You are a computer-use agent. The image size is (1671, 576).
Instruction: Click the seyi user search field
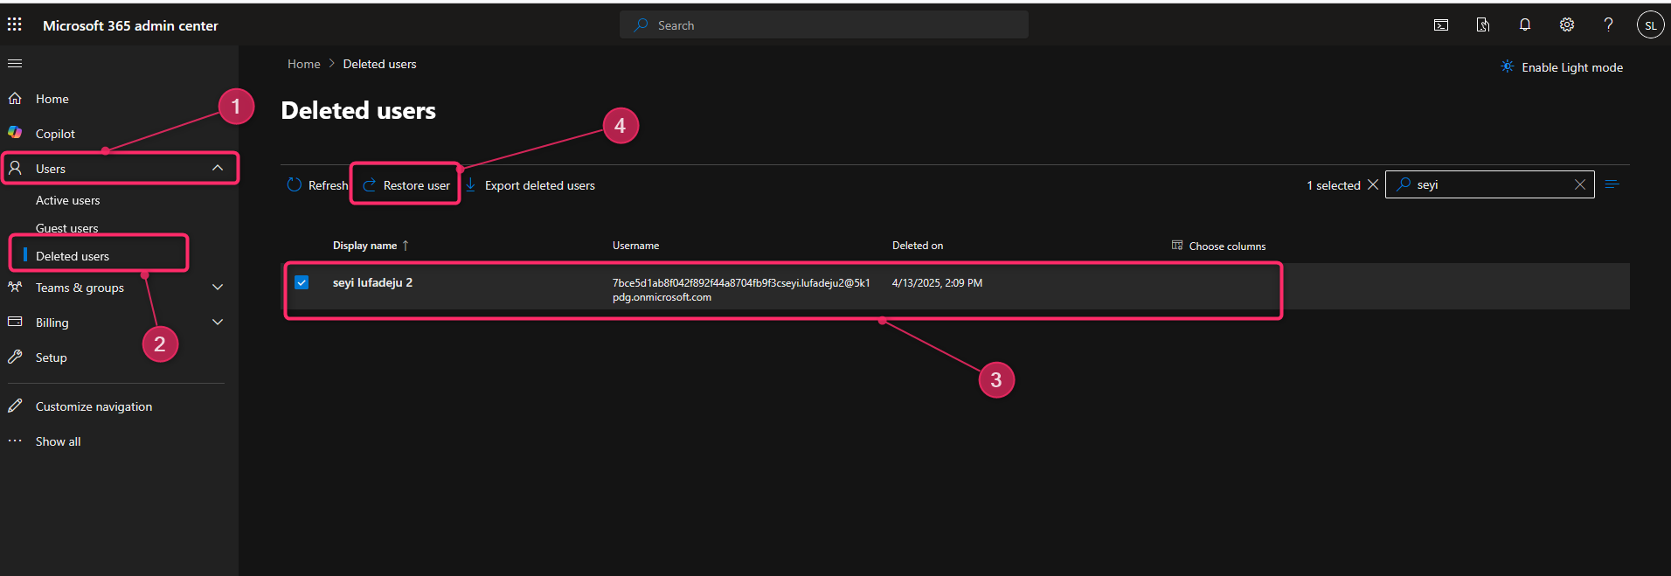tap(1490, 184)
